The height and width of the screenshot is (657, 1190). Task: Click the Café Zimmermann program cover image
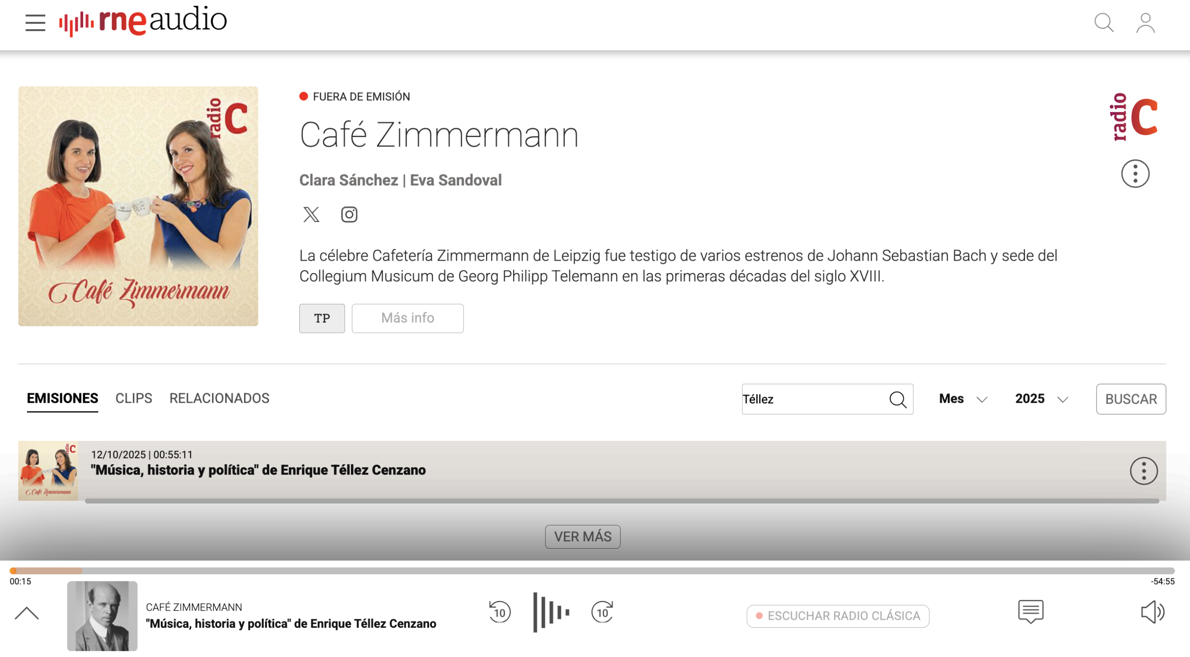(x=138, y=206)
